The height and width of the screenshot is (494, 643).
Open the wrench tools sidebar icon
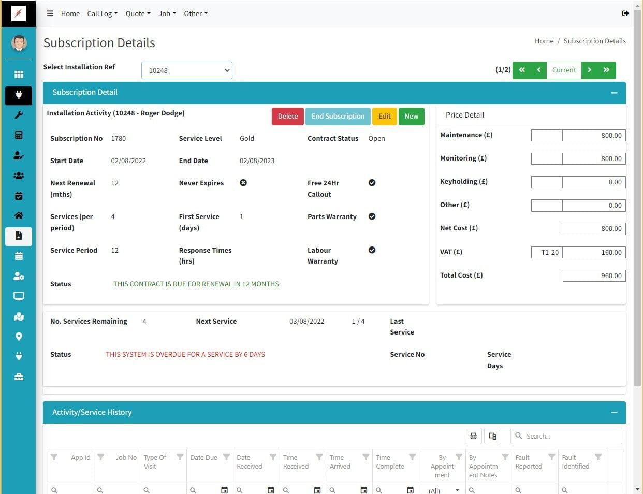(x=19, y=115)
